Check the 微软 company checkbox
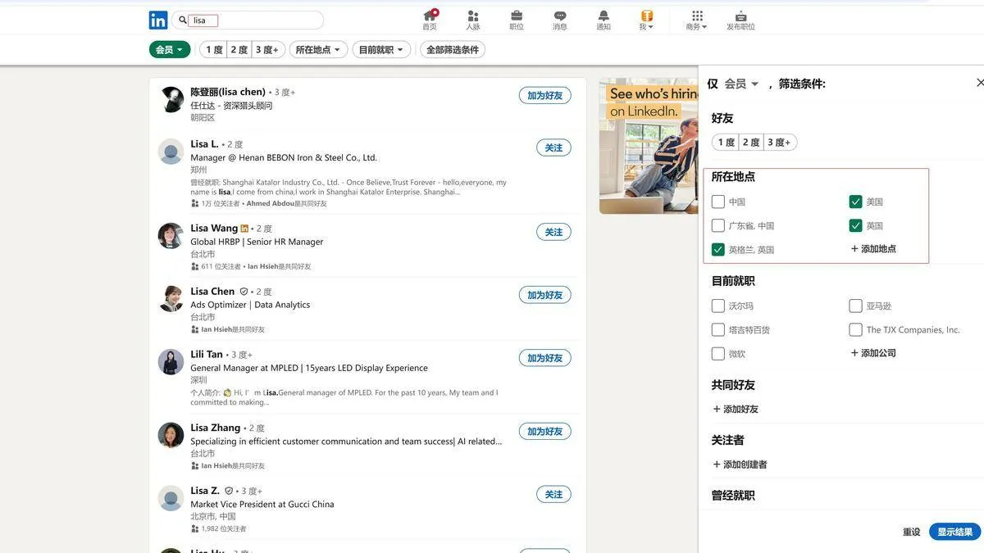Viewport: 984px width, 553px height. click(x=718, y=354)
